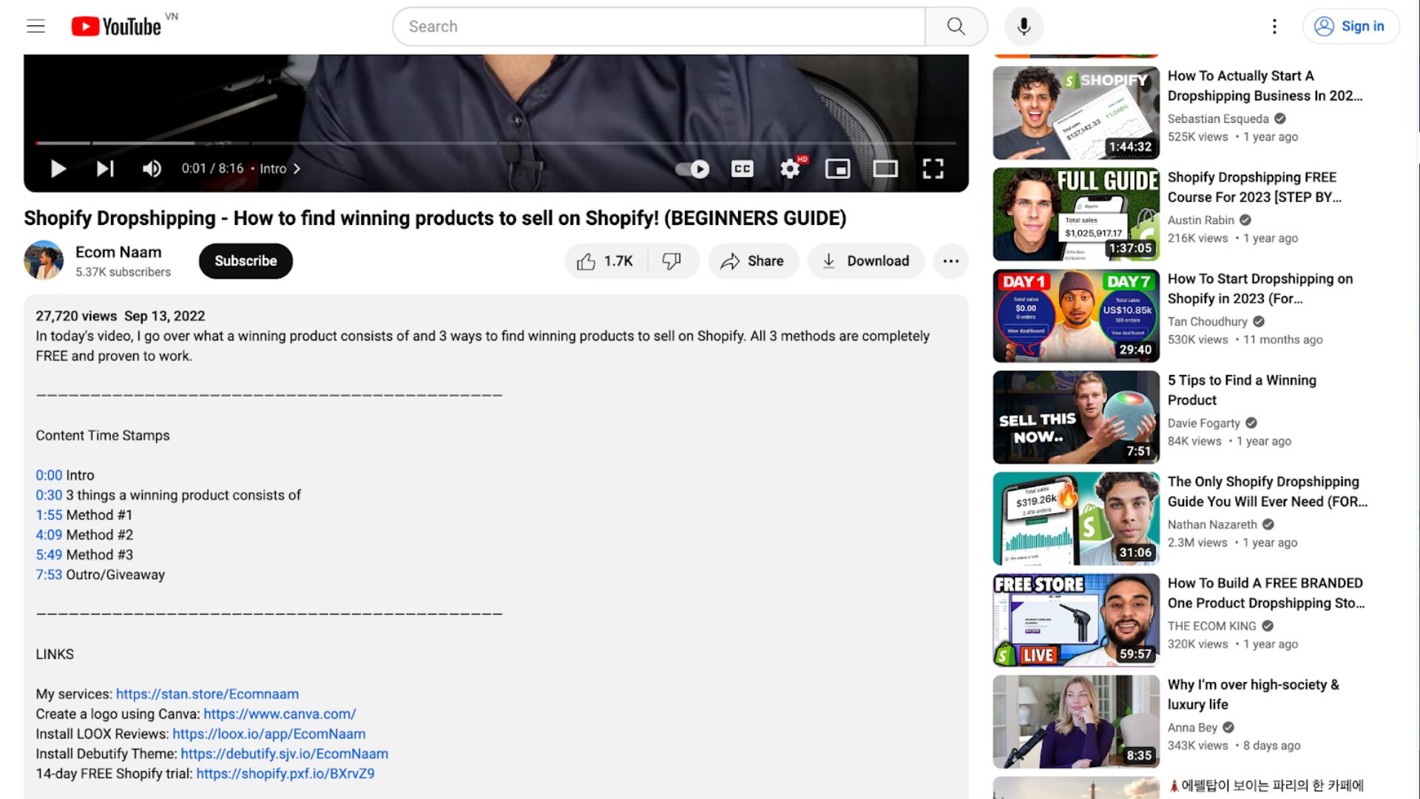Open Ecom Naam channel avatar
This screenshot has width=1420, height=799.
click(x=44, y=260)
